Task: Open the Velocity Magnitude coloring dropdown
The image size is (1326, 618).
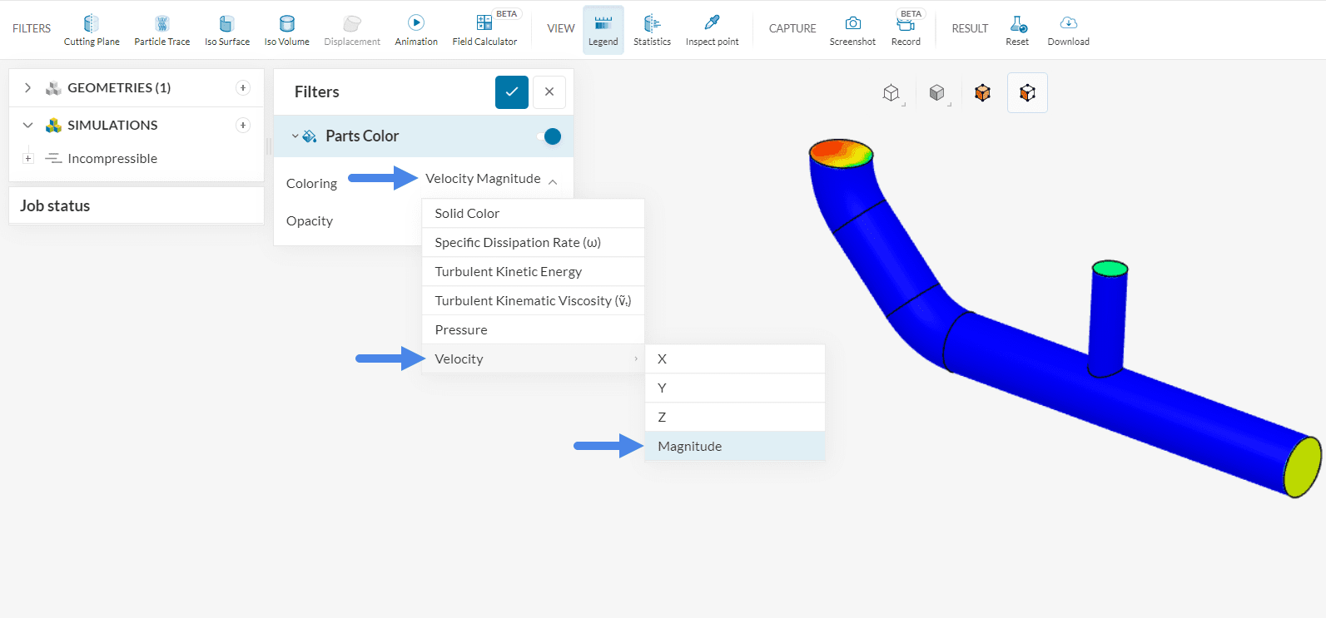Action: [491, 180]
